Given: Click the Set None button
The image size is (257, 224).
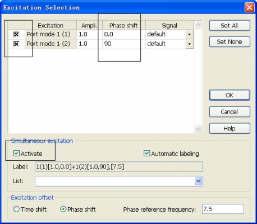Looking at the screenshot, I should (x=230, y=41).
